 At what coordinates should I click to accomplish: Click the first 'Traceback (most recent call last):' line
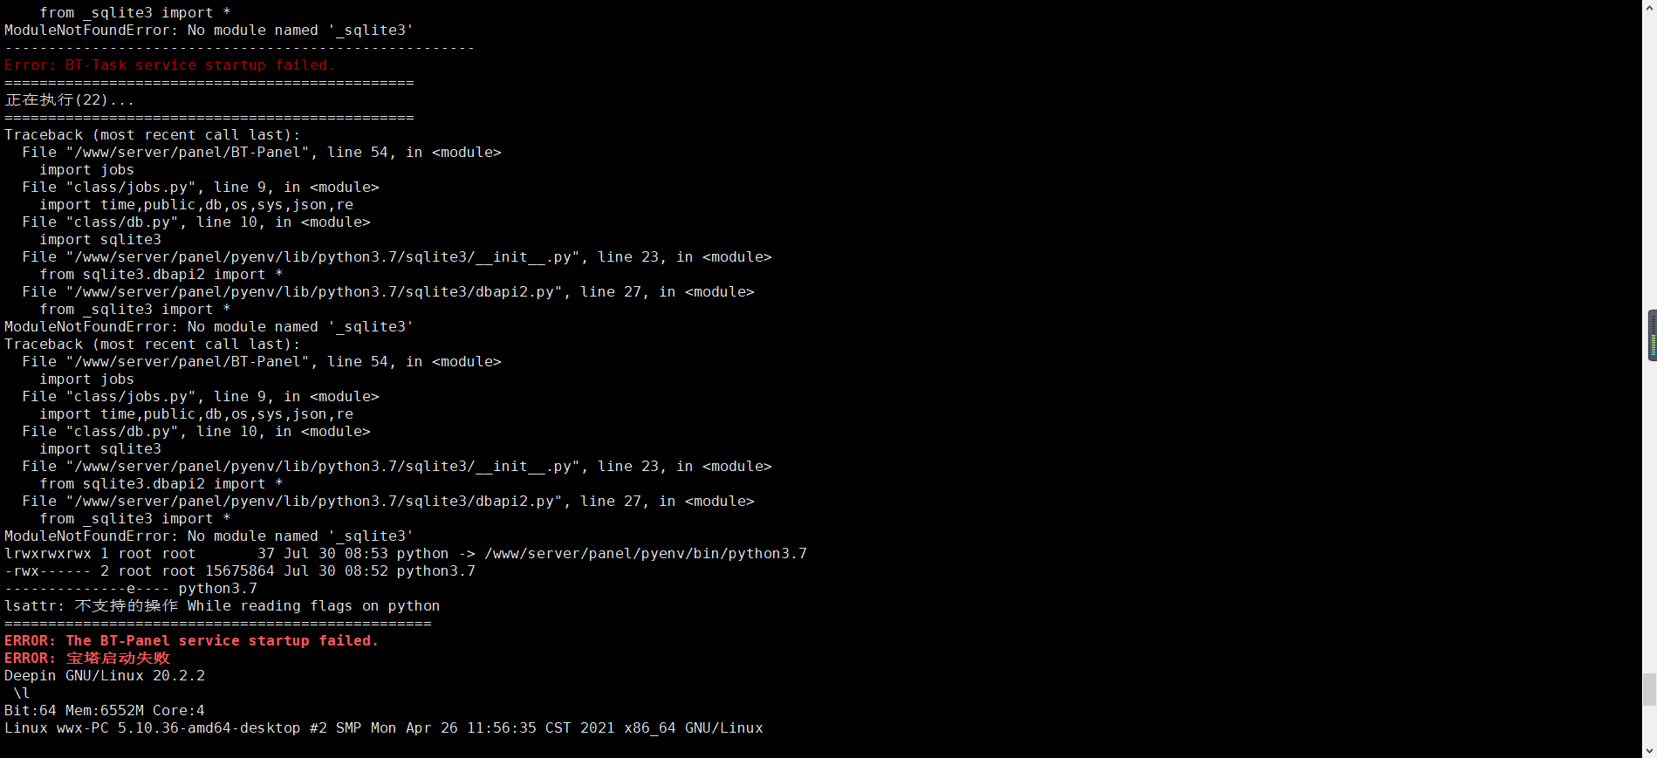pos(153,135)
